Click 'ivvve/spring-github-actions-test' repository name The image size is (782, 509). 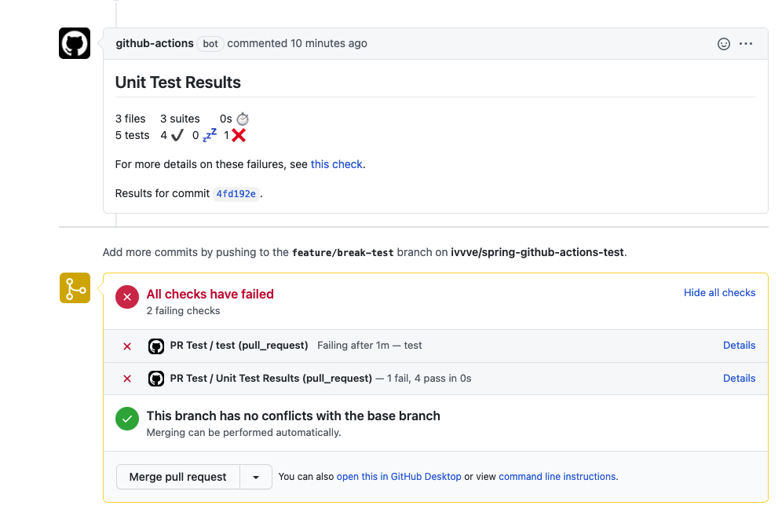pos(537,252)
